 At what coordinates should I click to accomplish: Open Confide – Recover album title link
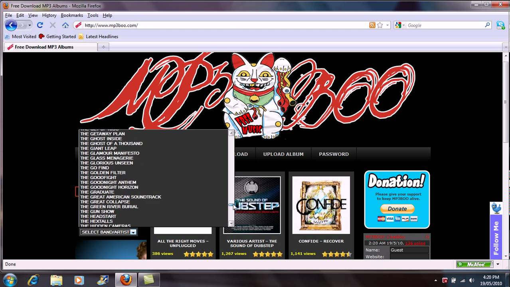click(321, 241)
